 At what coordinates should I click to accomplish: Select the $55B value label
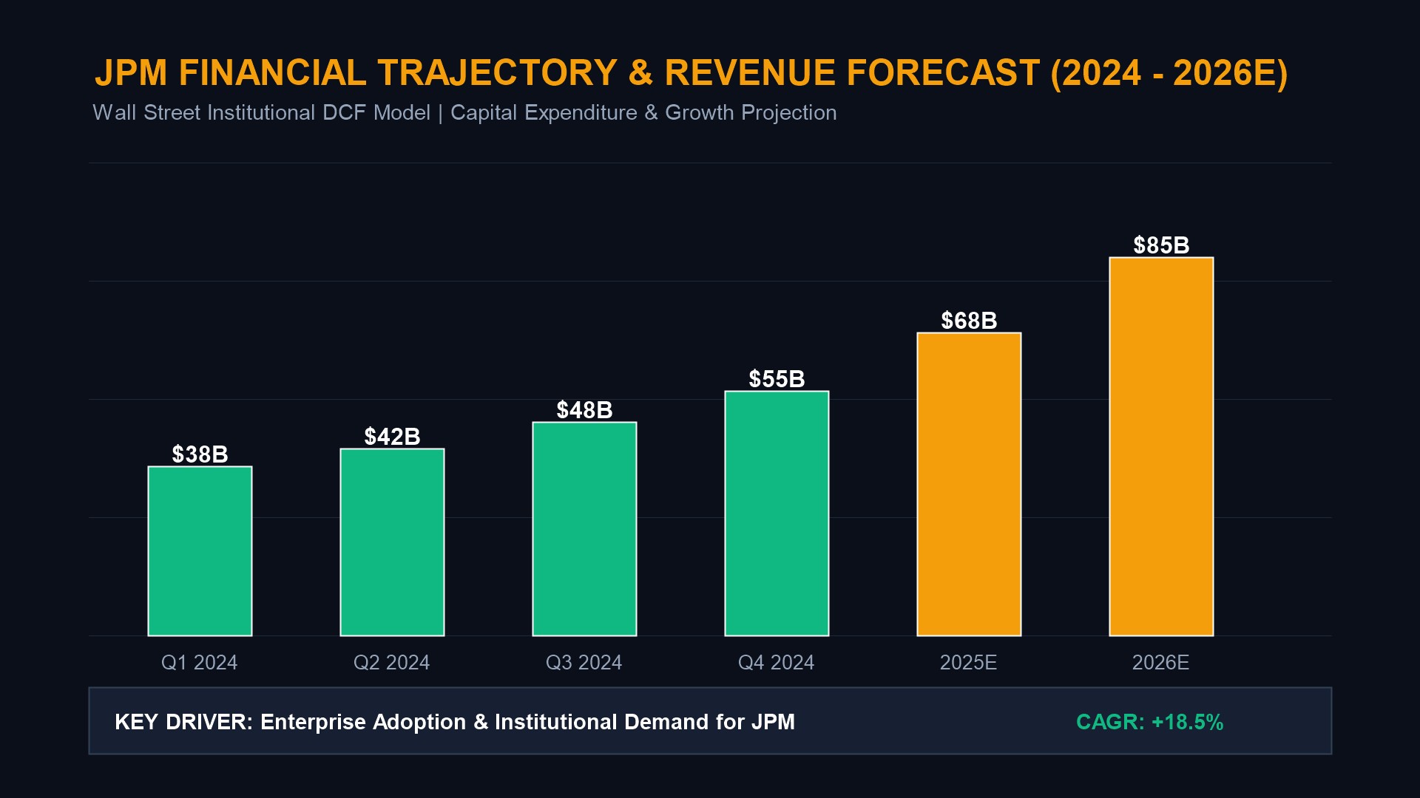click(x=777, y=378)
